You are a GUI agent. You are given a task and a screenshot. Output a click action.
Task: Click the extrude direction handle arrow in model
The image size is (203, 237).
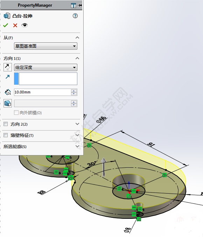point(104,167)
